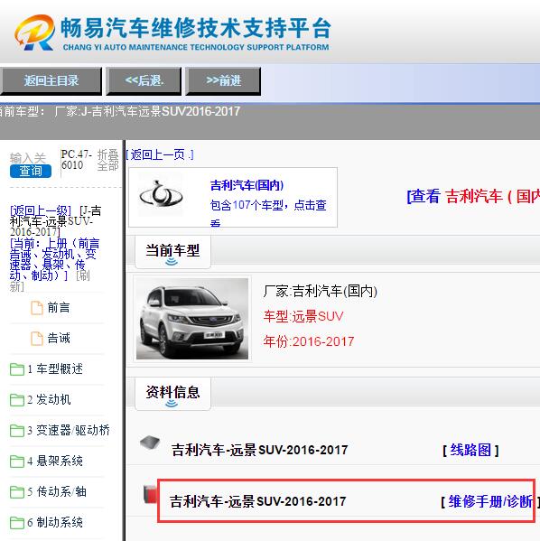
Task: Click the 车型:远景SUV text
Action: tap(303, 316)
